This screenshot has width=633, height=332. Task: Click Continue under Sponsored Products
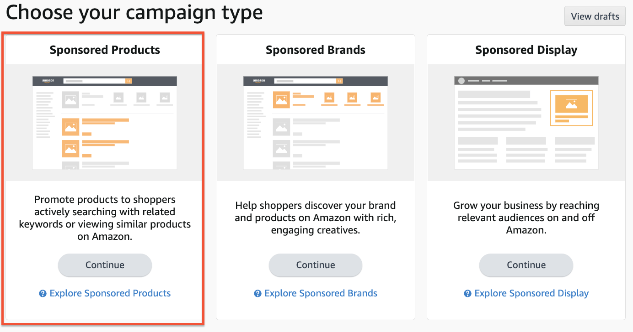pos(104,265)
